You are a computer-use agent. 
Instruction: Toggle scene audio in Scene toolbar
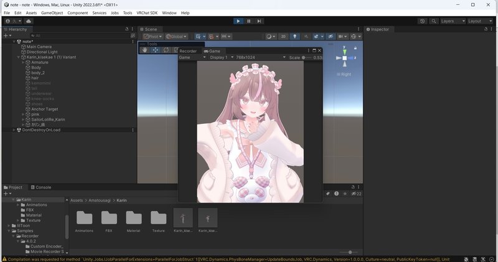click(306, 37)
